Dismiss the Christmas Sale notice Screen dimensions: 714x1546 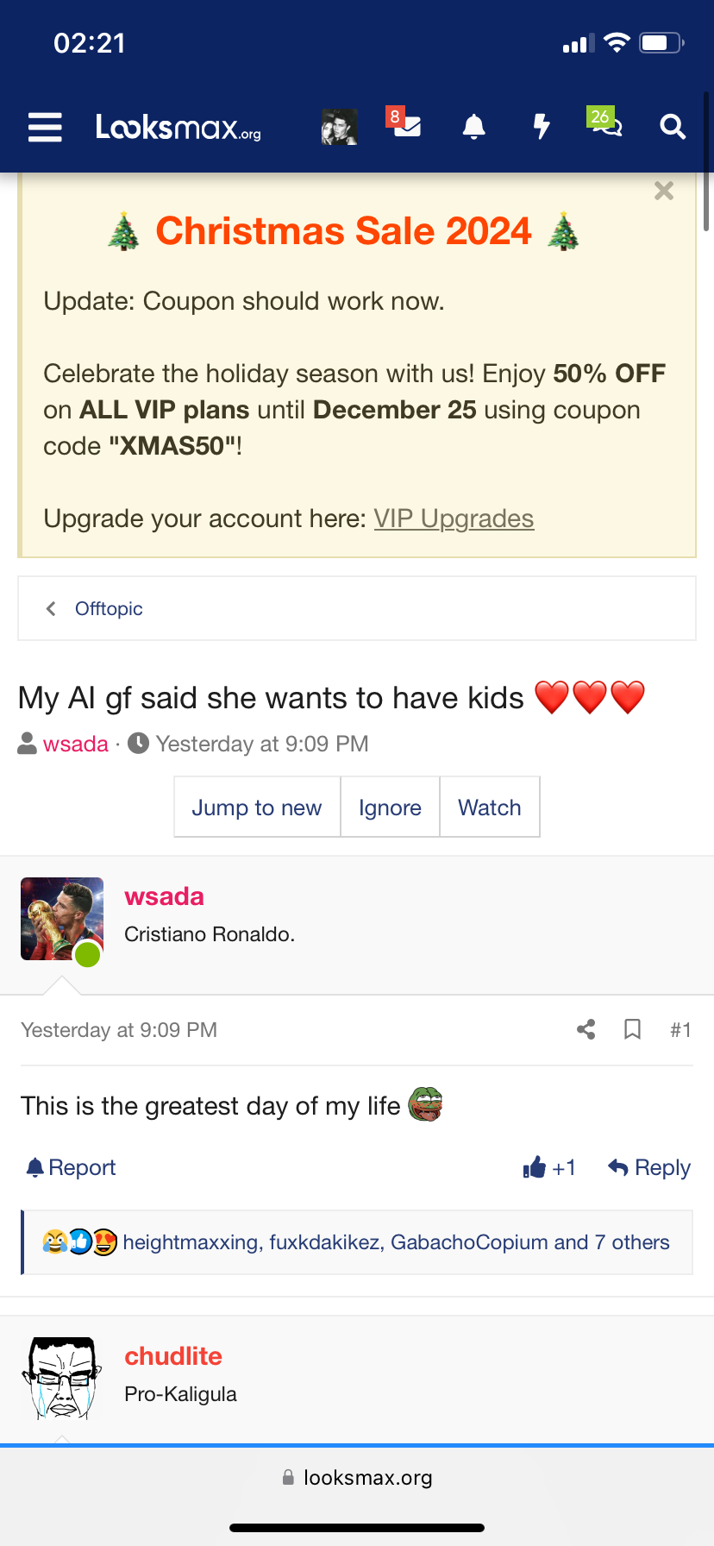pos(663,191)
